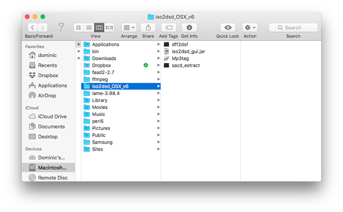343x212 pixels.
Task: Open Recents in the sidebar
Action: 48,65
